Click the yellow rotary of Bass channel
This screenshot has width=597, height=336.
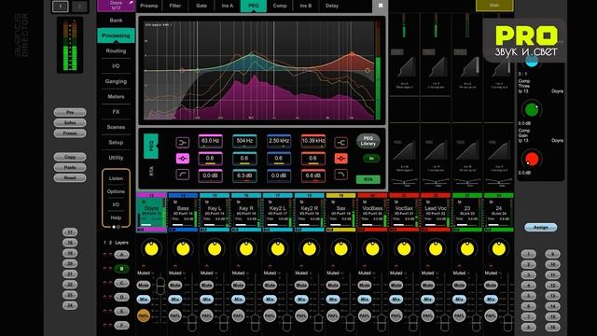point(183,249)
